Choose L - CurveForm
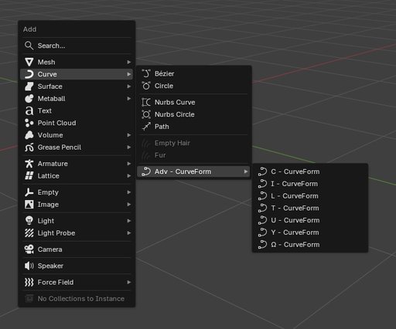Viewport: 396px width, 329px height. tap(310, 196)
